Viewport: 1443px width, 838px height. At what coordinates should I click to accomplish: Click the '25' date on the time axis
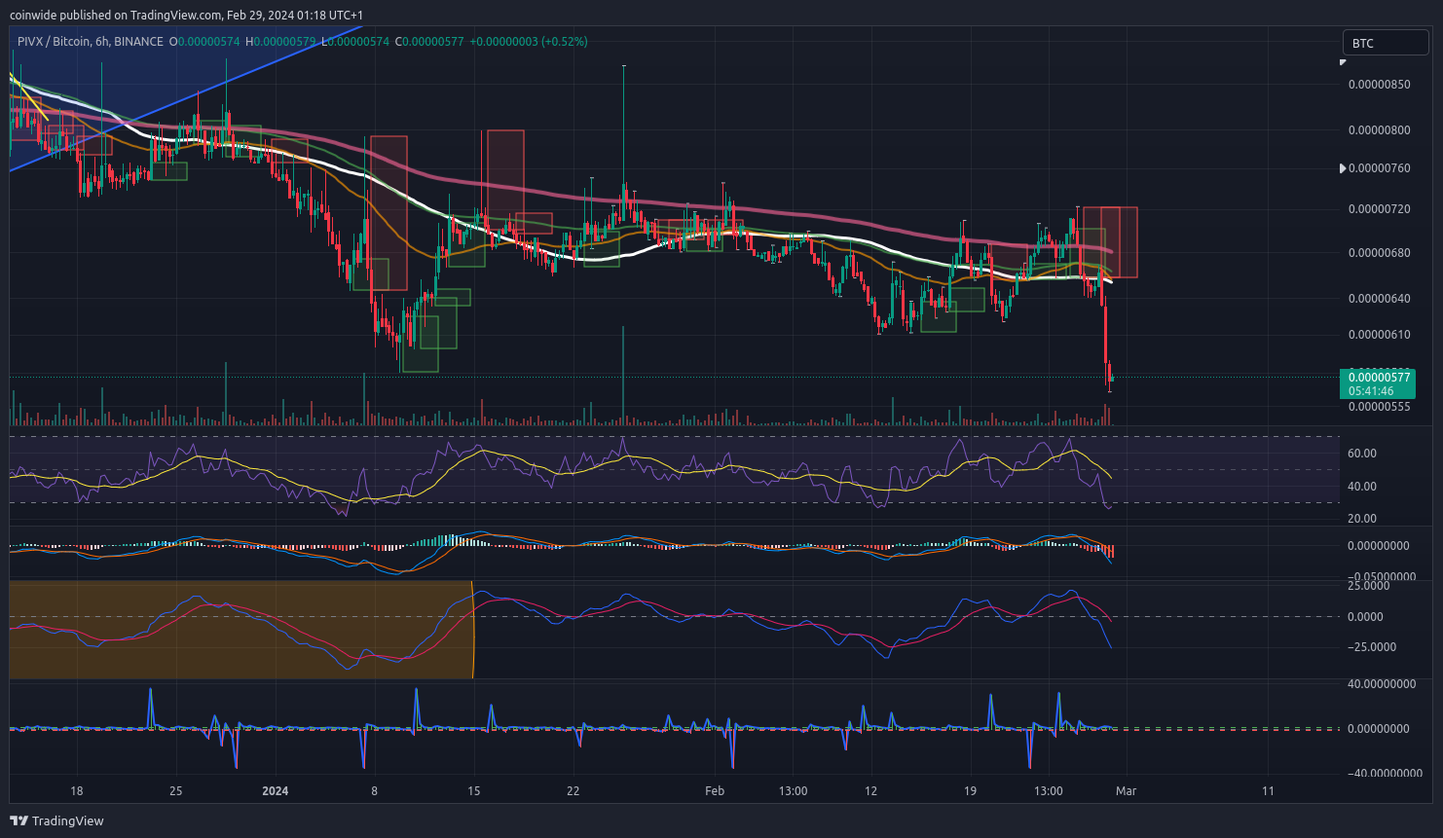click(x=175, y=791)
